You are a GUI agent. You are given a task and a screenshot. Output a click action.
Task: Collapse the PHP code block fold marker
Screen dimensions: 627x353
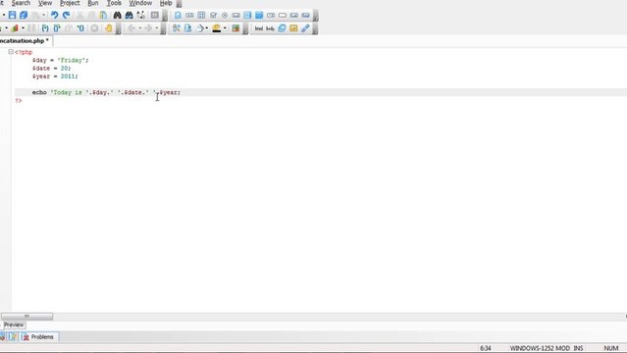[11, 52]
